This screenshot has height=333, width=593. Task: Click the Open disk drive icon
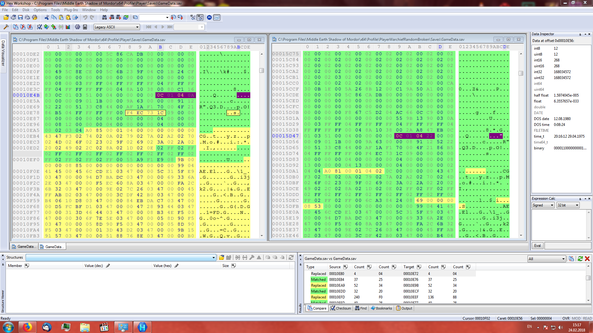[x=13, y=18]
